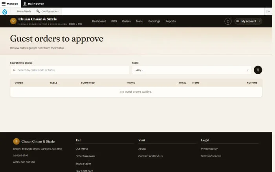Click the TOTAL column header
275x172 pixels.
pyautogui.click(x=182, y=83)
